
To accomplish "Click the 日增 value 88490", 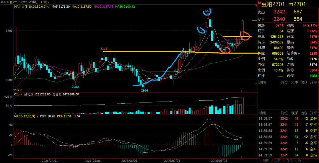I will (279, 48).
